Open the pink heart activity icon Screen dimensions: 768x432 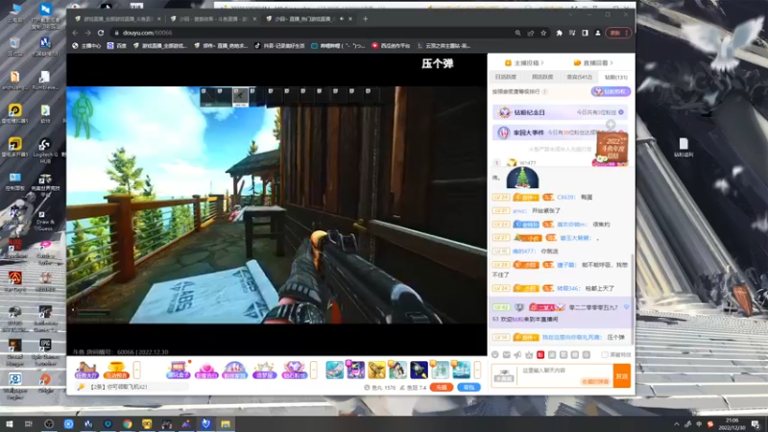[206, 370]
